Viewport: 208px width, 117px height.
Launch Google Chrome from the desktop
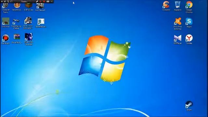[189, 7]
